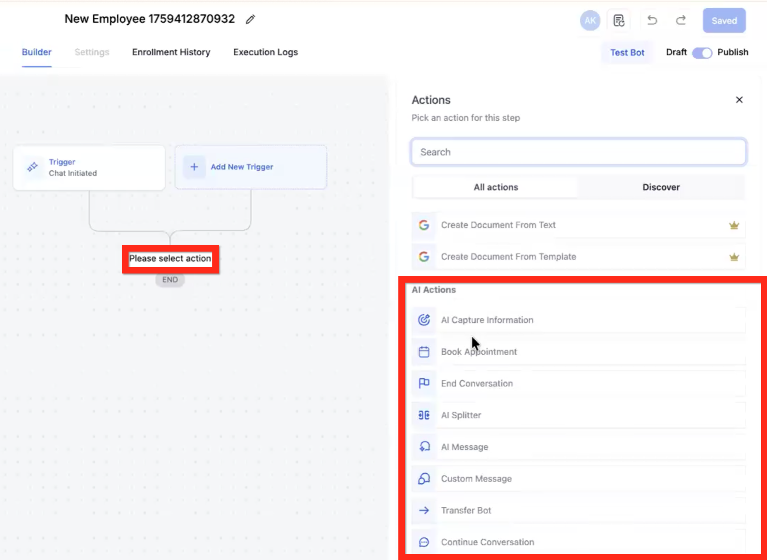Pick the AI Splitter action
Image resolution: width=767 pixels, height=560 pixels.
click(461, 415)
